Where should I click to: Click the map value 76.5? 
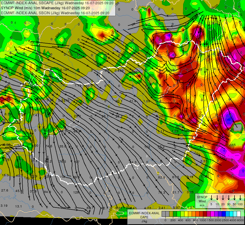(x=63, y=161)
